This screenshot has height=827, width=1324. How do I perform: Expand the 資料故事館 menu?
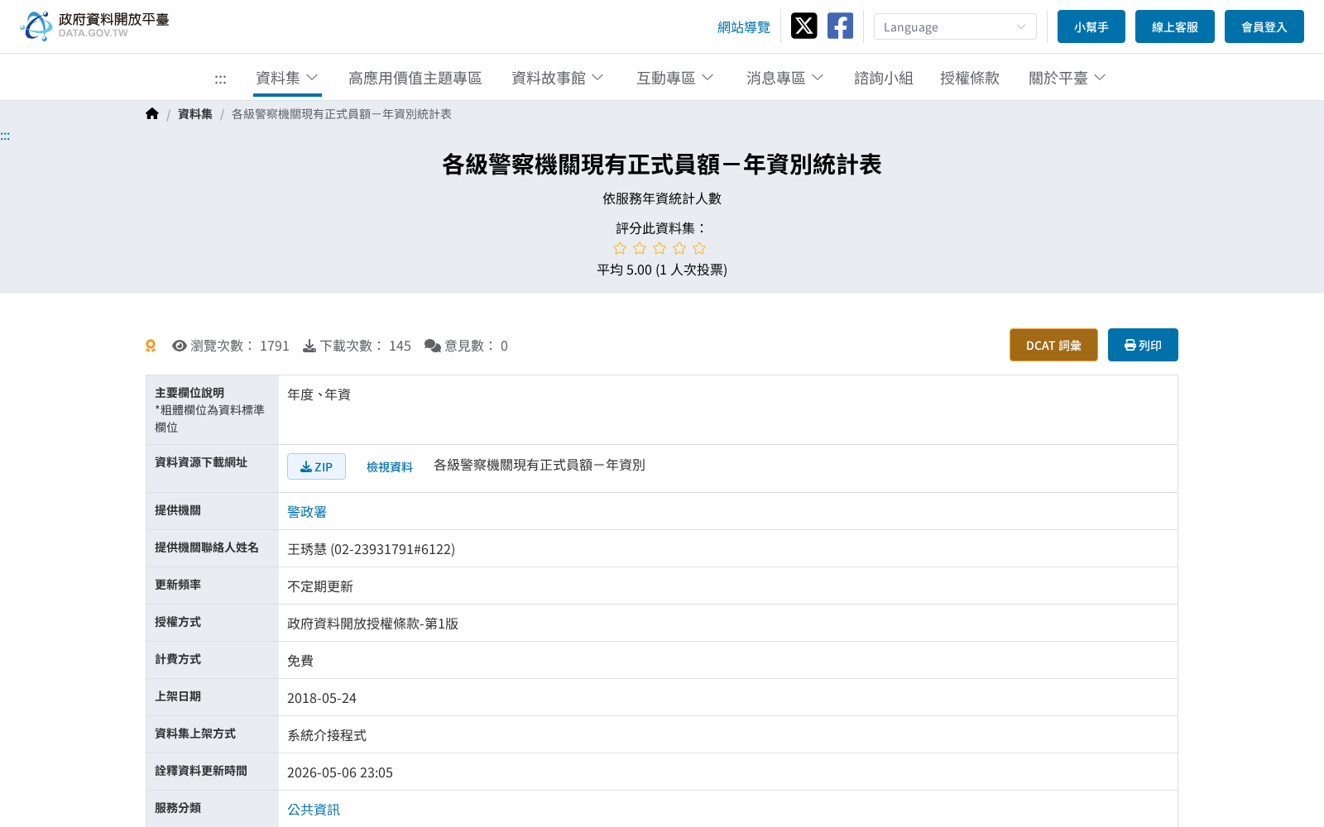pos(558,78)
